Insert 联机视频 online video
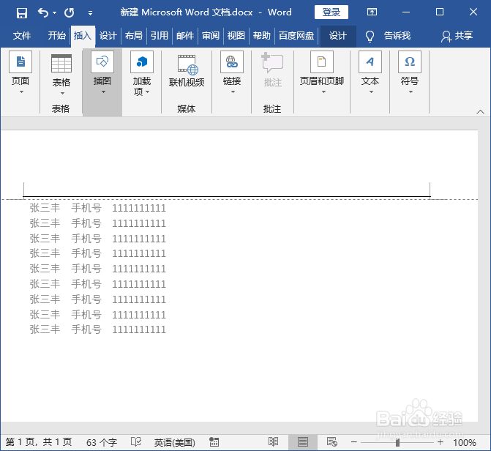The width and height of the screenshot is (491, 451). [x=187, y=72]
